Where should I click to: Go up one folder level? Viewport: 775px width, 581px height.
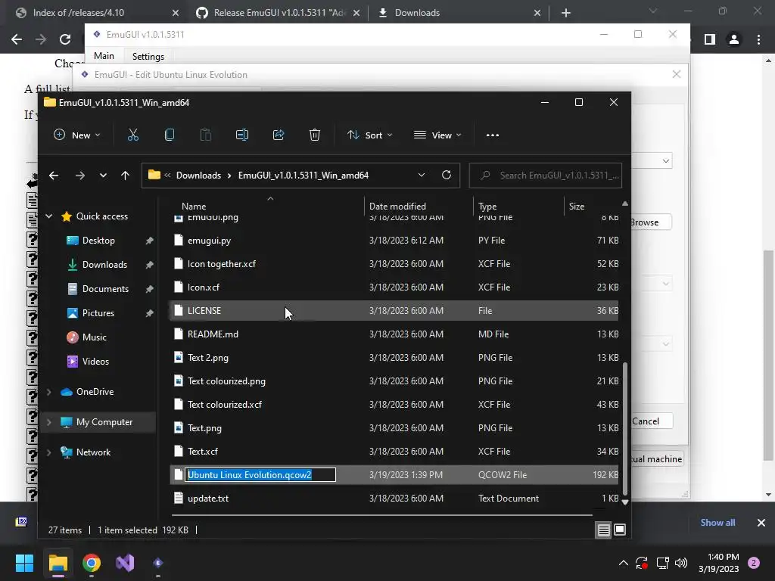125,176
